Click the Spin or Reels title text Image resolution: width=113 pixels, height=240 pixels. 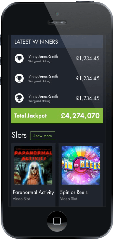(x=74, y=192)
